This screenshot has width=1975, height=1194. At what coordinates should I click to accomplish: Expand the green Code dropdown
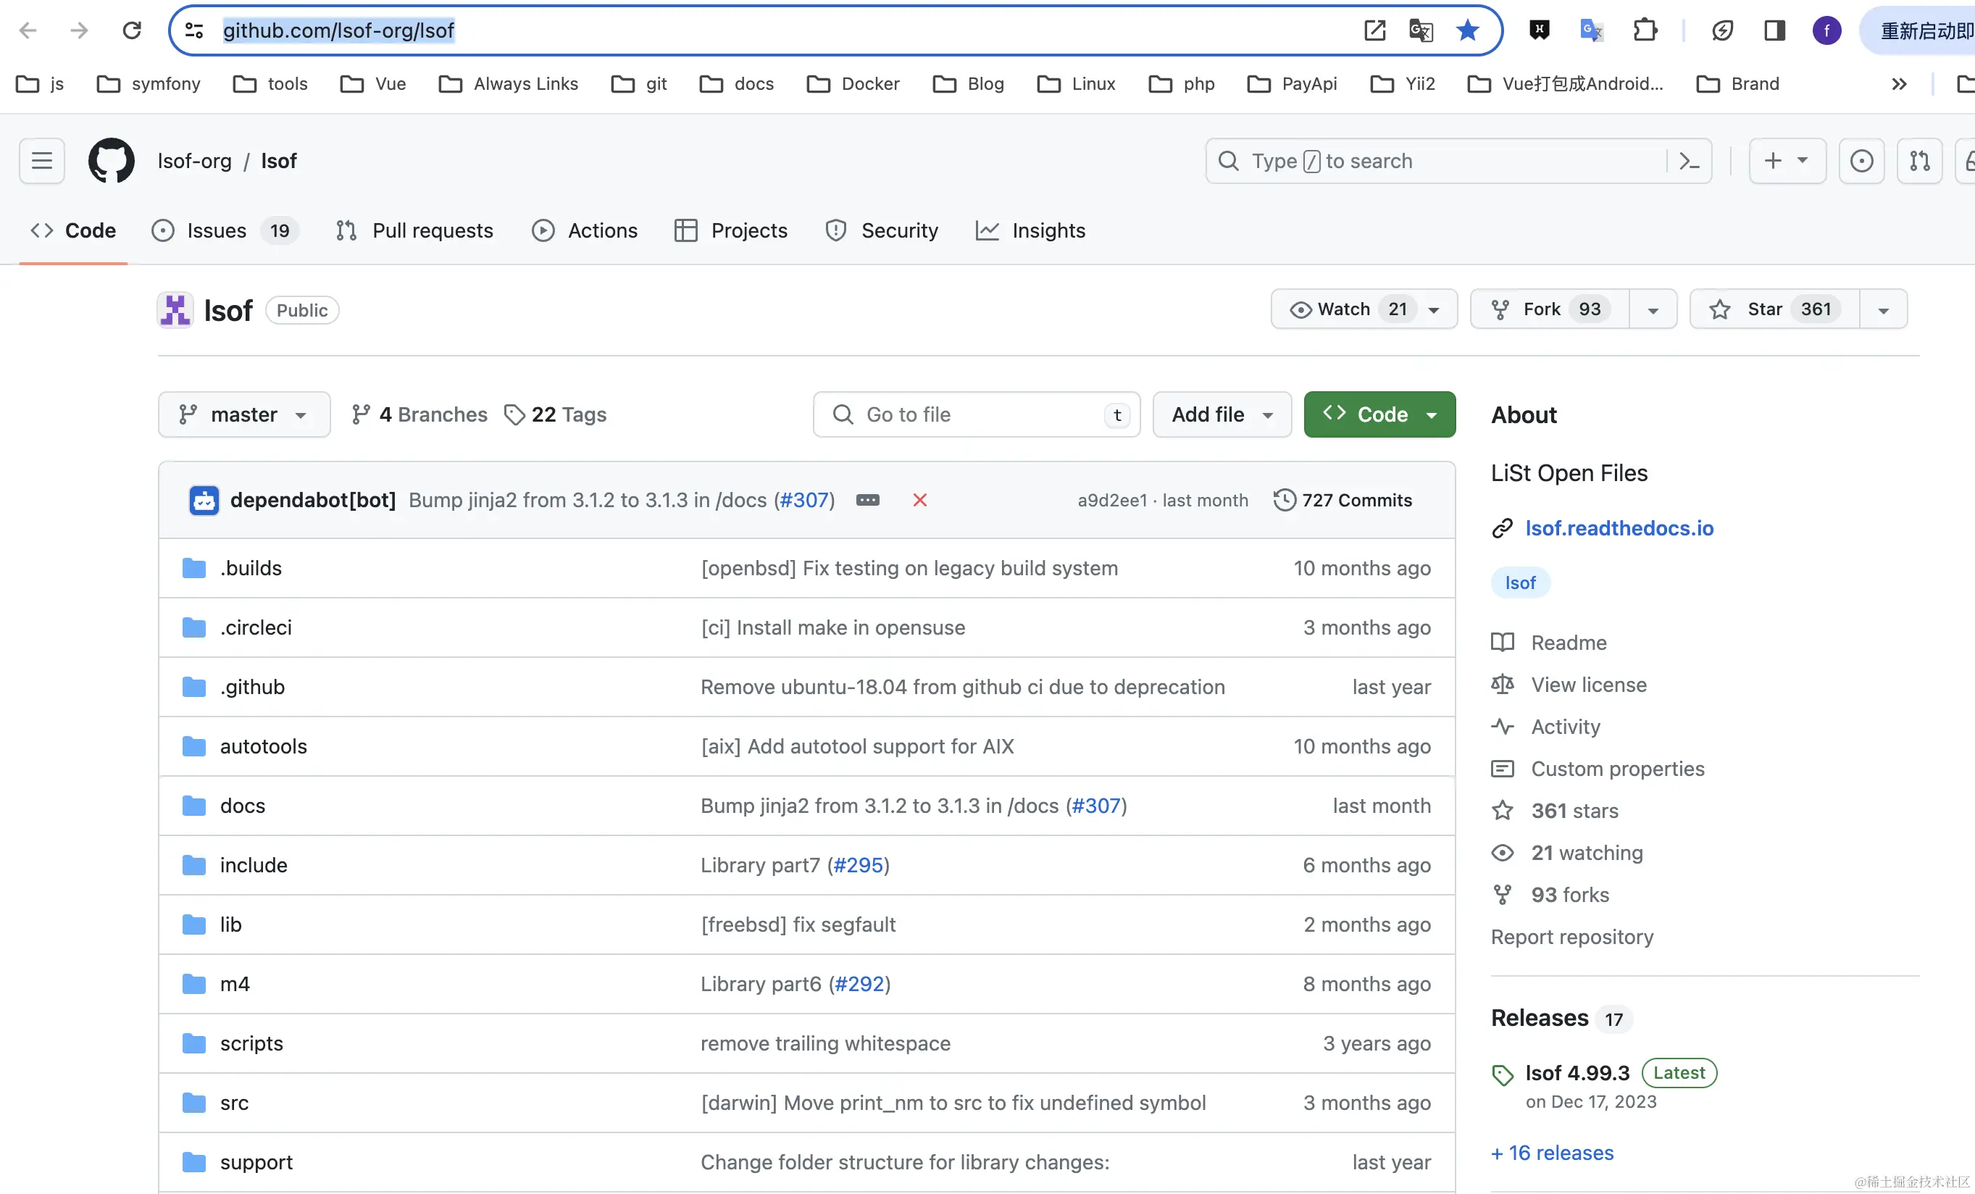(1379, 414)
